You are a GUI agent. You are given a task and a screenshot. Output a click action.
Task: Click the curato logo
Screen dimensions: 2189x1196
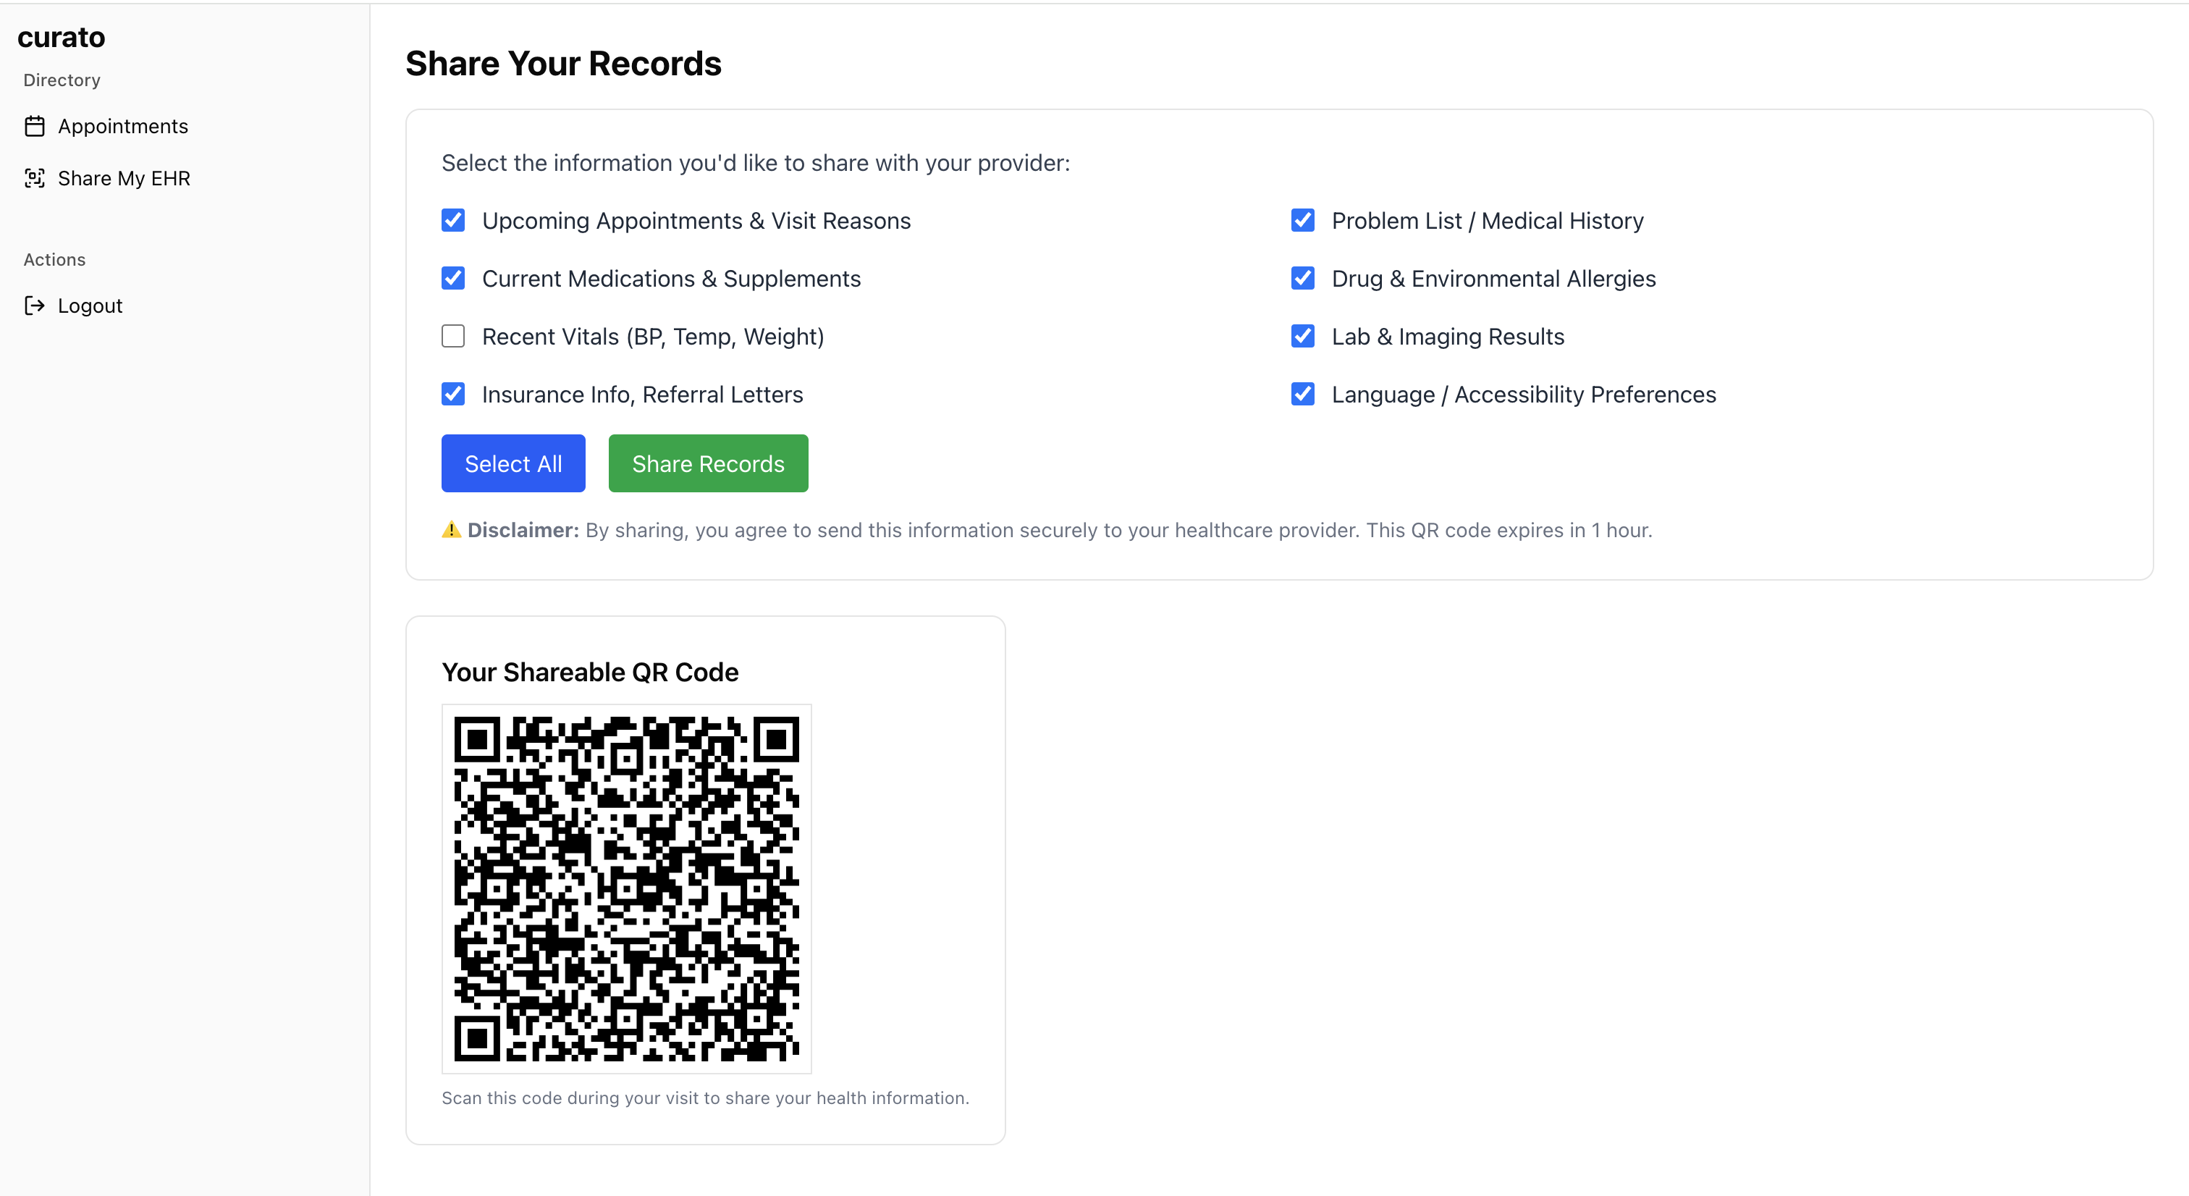click(x=62, y=38)
